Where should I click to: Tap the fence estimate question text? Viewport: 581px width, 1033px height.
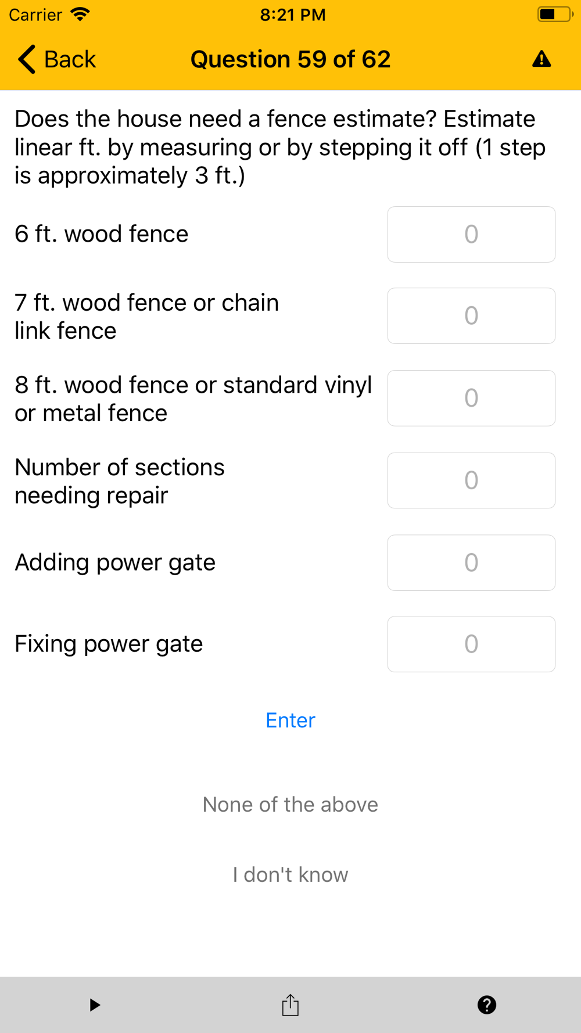pyautogui.click(x=280, y=147)
